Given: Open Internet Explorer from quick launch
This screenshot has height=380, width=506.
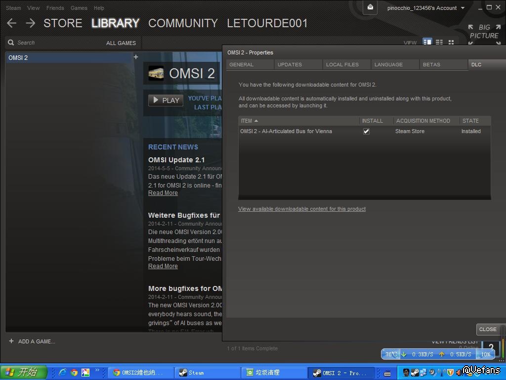Looking at the screenshot, I should click(x=63, y=372).
